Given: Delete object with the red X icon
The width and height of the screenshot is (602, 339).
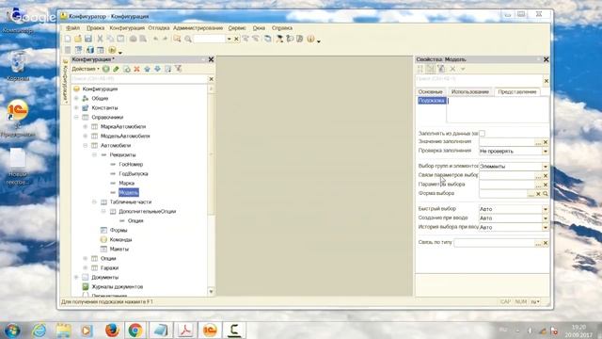Looking at the screenshot, I should (136, 69).
